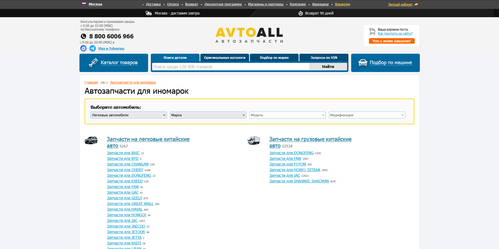Screen dimensions: 499x249
Task: Open Запчасти для FOTON link
Action: coord(288,164)
